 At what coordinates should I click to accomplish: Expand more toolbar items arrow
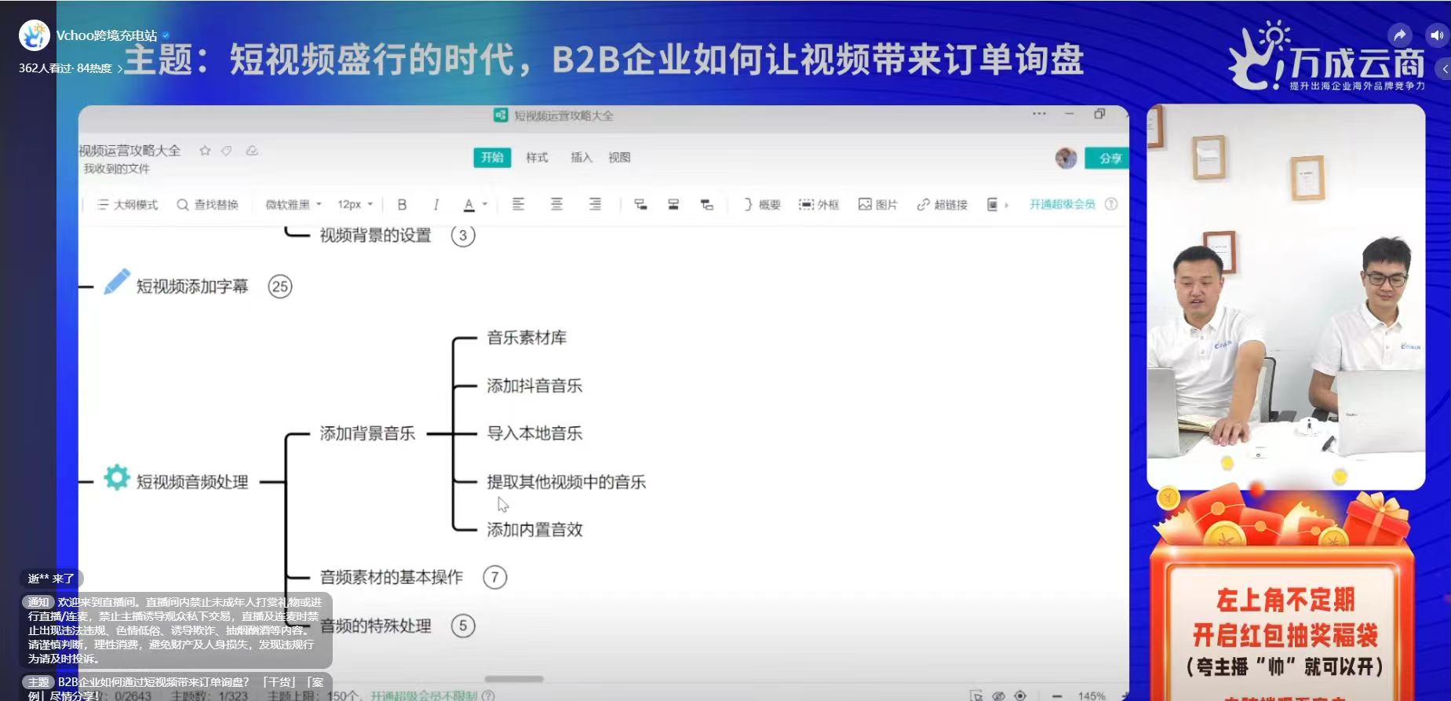(1007, 205)
